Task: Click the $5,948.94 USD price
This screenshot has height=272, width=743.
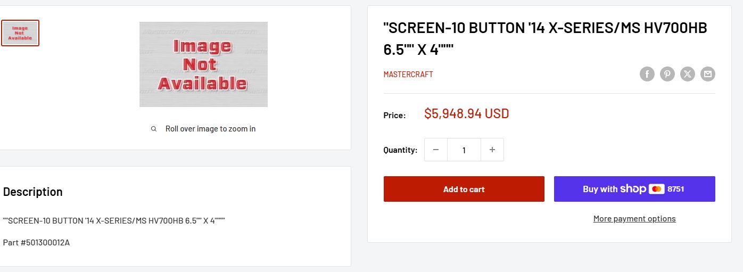Action: click(466, 114)
